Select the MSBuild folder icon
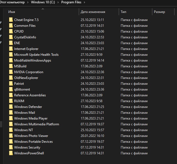The width and height of the screenshot is (177, 164). (11, 66)
